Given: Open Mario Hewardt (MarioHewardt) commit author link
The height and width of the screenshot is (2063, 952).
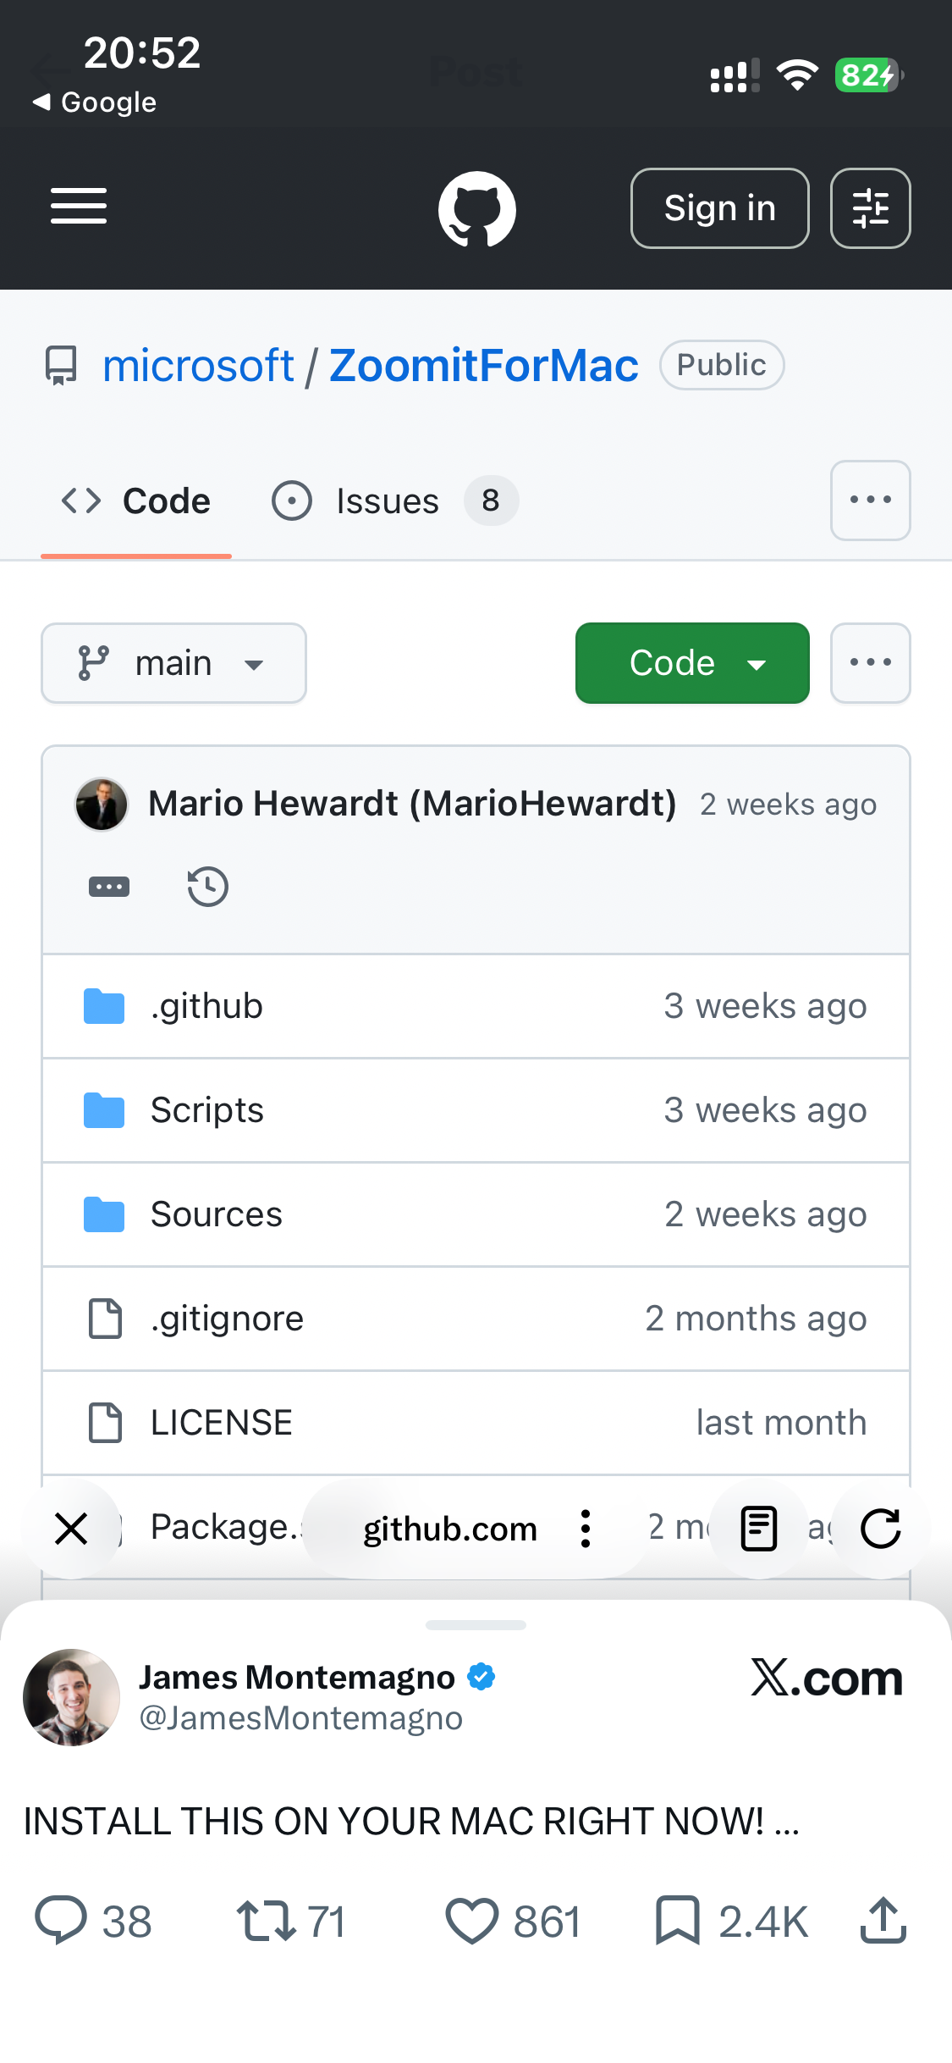Looking at the screenshot, I should 412,804.
